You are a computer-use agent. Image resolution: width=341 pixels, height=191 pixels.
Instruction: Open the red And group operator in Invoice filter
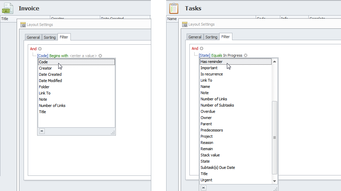(33, 49)
